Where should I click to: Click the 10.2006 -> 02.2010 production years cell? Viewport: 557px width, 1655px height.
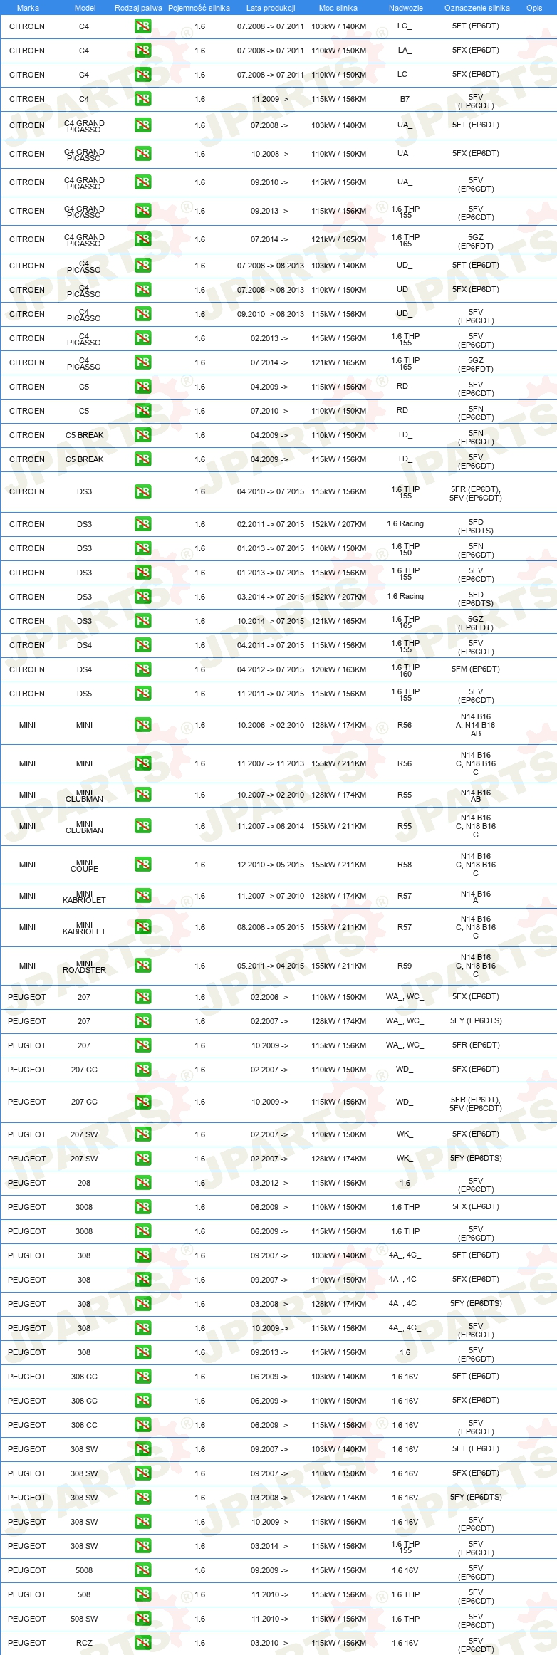271,725
